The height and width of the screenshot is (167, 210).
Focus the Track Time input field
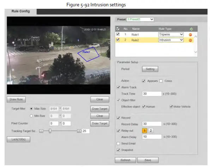click(x=152, y=94)
